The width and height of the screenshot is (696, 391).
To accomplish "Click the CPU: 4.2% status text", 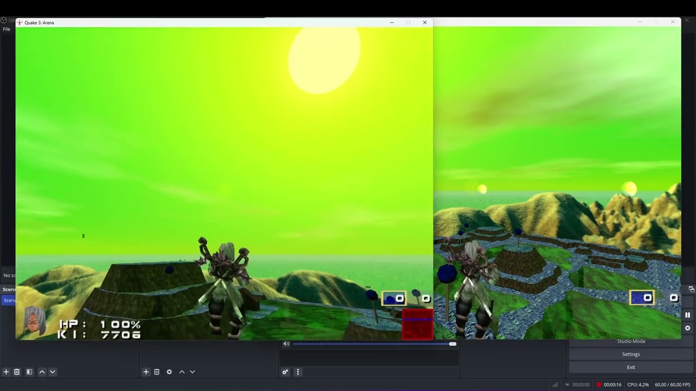I will tap(638, 384).
